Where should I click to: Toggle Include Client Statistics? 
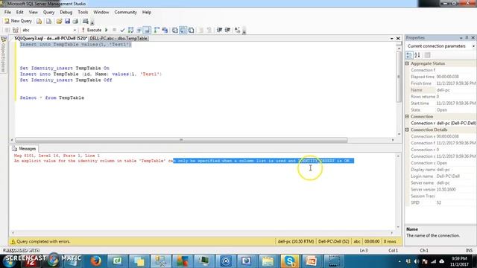(x=165, y=30)
